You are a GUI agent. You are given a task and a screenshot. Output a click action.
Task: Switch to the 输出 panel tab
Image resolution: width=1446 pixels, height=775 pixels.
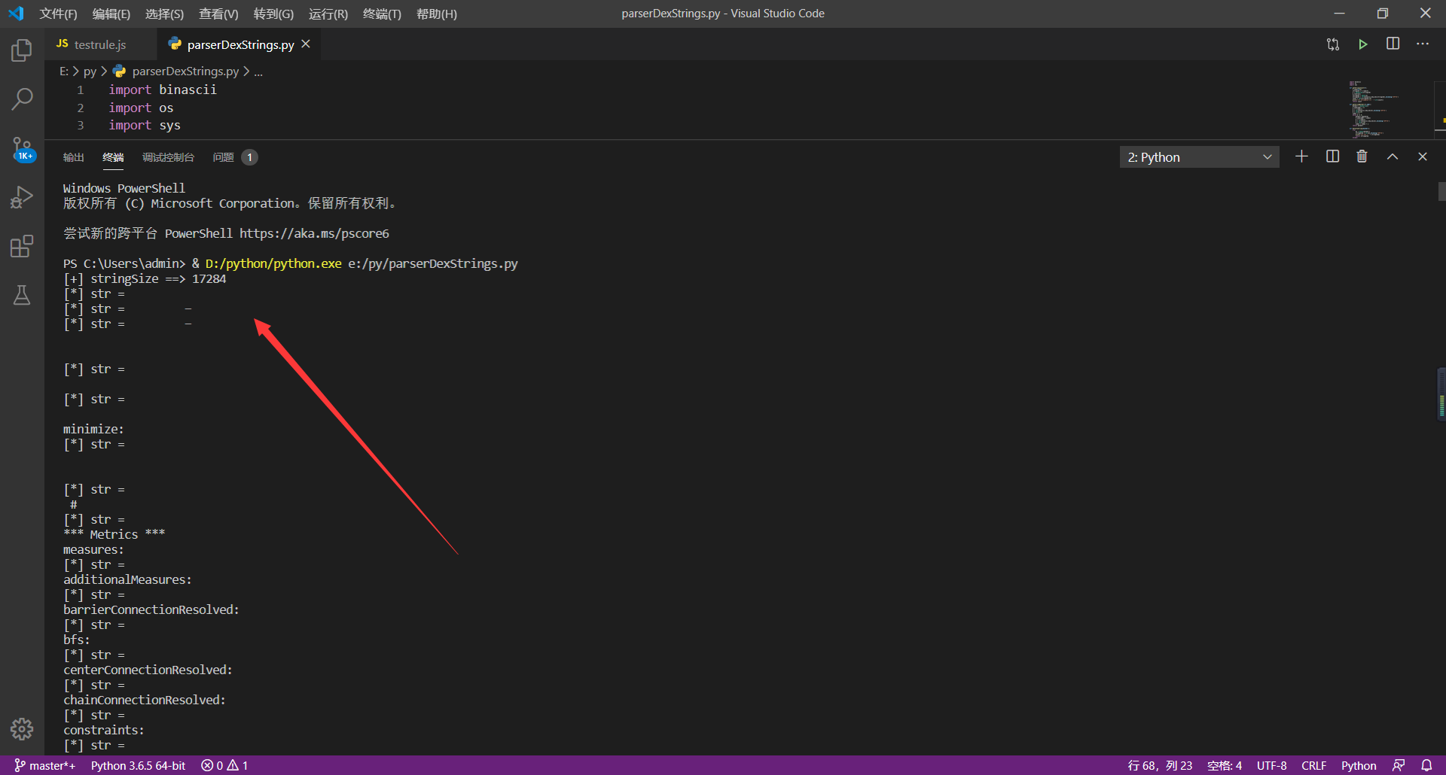73,157
